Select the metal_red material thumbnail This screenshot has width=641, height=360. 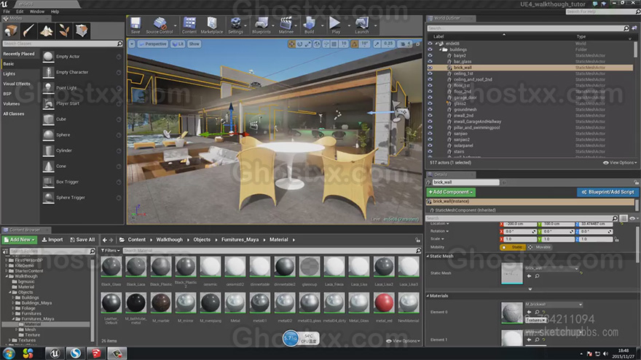[x=384, y=303]
